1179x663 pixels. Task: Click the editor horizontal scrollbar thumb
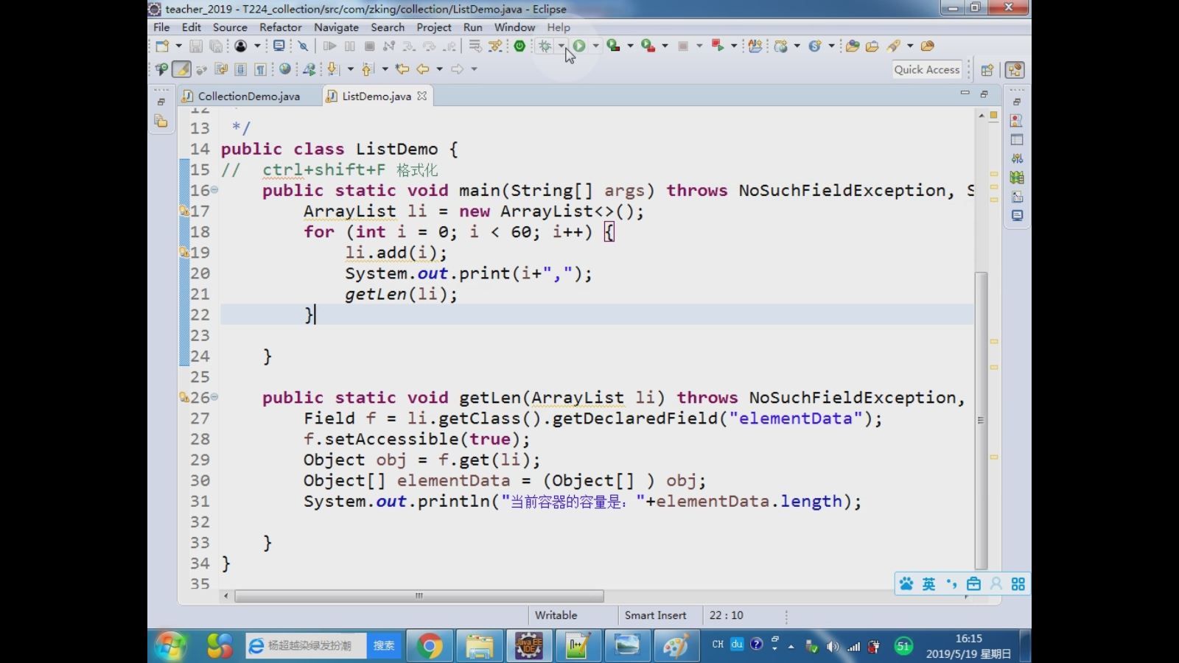coord(419,596)
